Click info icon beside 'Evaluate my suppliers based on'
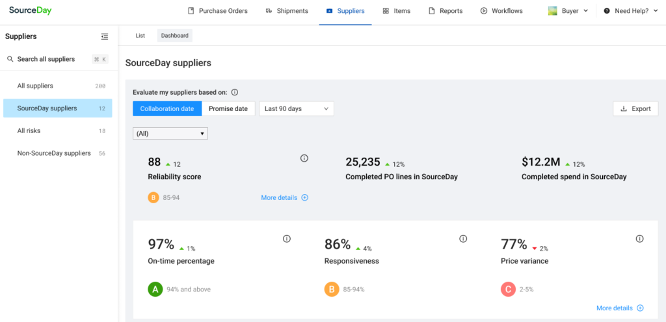The width and height of the screenshot is (666, 322). coord(235,92)
